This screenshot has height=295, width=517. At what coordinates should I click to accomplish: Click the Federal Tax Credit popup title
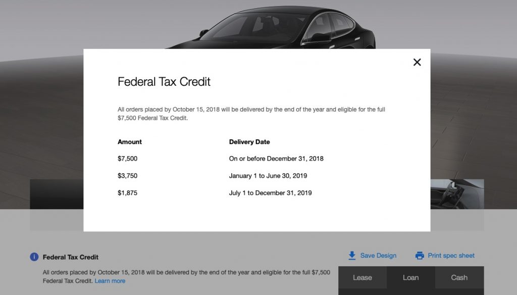164,82
